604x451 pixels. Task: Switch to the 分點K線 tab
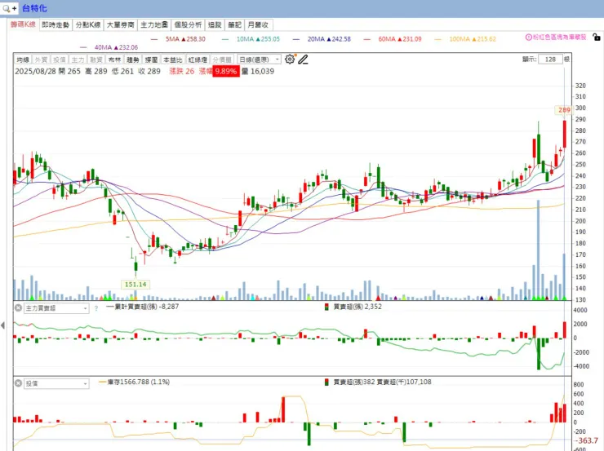[x=88, y=25]
